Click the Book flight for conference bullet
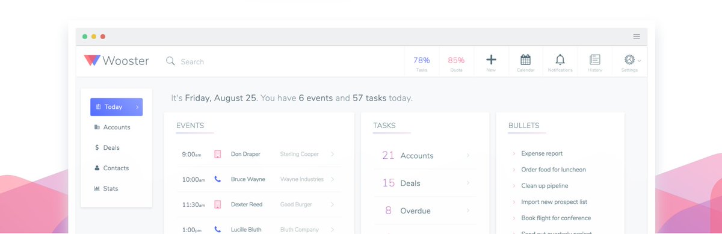The image size is (722, 234). (x=556, y=218)
